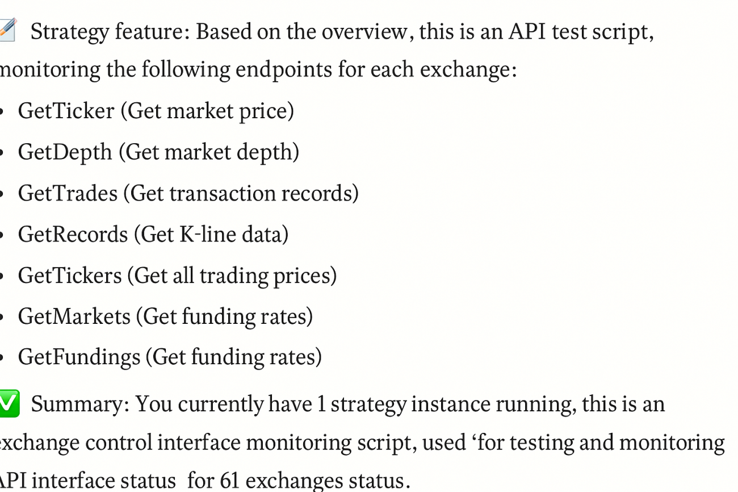Place cursor on "(Get market depth)" text
Screen dimensions: 738x492
click(209, 152)
